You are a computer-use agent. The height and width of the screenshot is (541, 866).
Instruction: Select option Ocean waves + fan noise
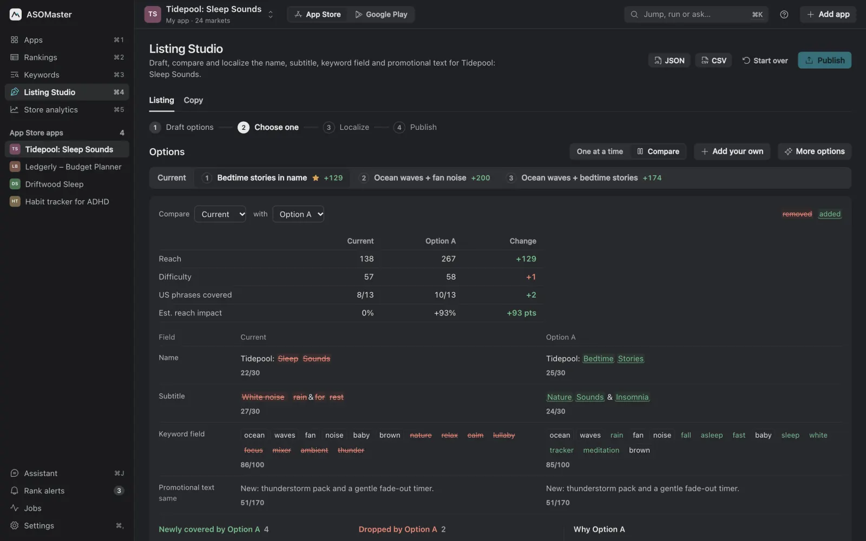[x=425, y=178]
